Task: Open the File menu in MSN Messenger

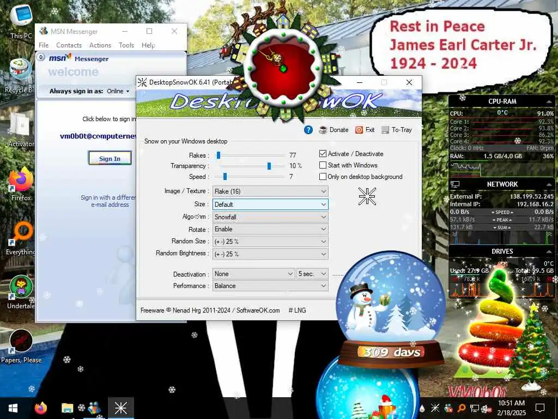Action: click(x=44, y=45)
